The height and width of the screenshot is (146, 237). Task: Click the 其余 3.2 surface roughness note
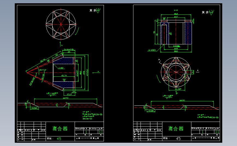(95, 10)
